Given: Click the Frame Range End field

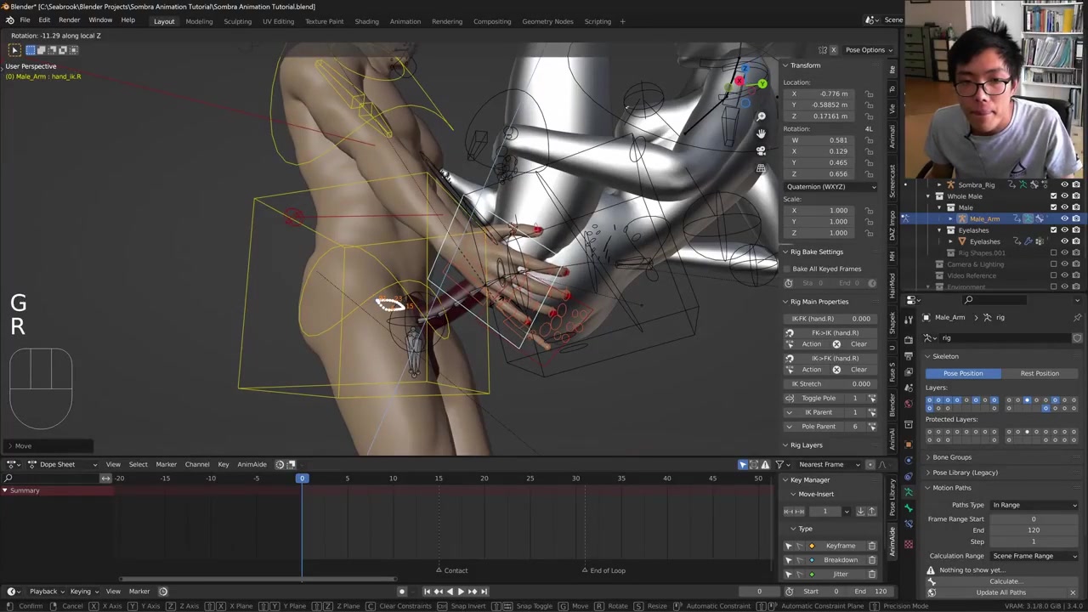Looking at the screenshot, I should (1034, 530).
